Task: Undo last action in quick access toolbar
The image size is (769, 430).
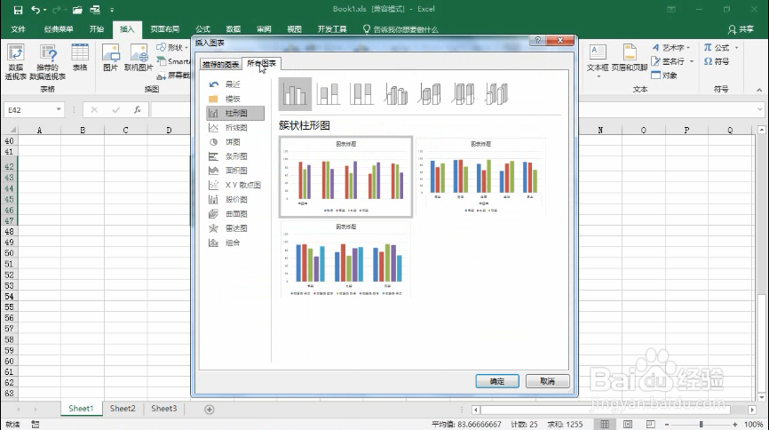Action: pyautogui.click(x=36, y=9)
